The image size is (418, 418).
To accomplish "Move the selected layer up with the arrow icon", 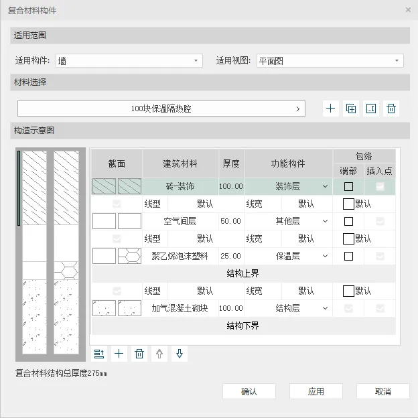I will click(159, 354).
